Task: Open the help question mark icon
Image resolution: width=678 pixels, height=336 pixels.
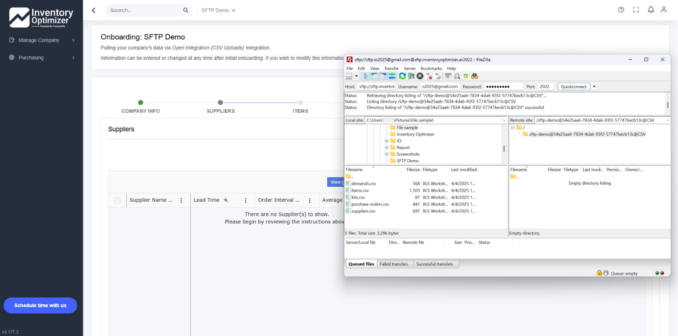Action: coord(621,10)
